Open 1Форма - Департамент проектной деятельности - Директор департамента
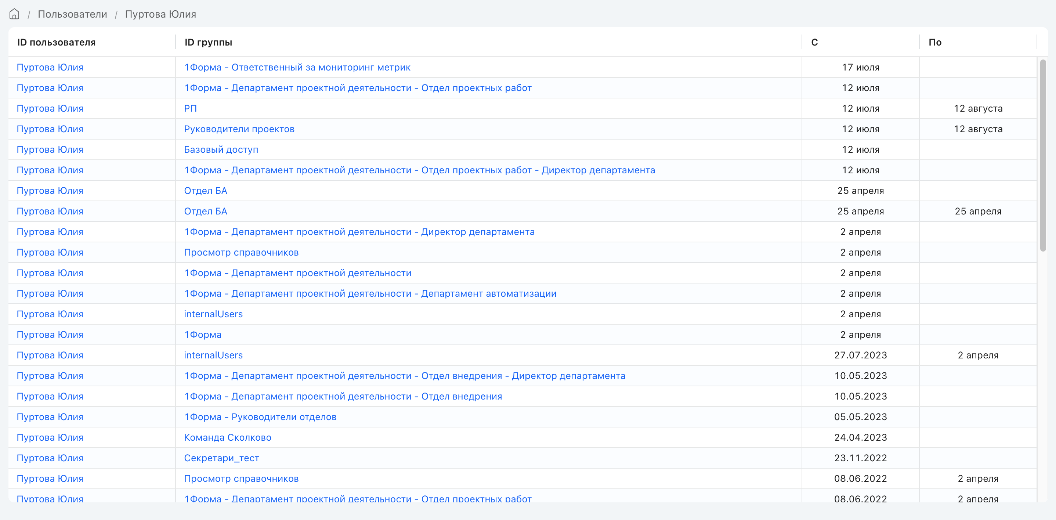 click(x=359, y=232)
